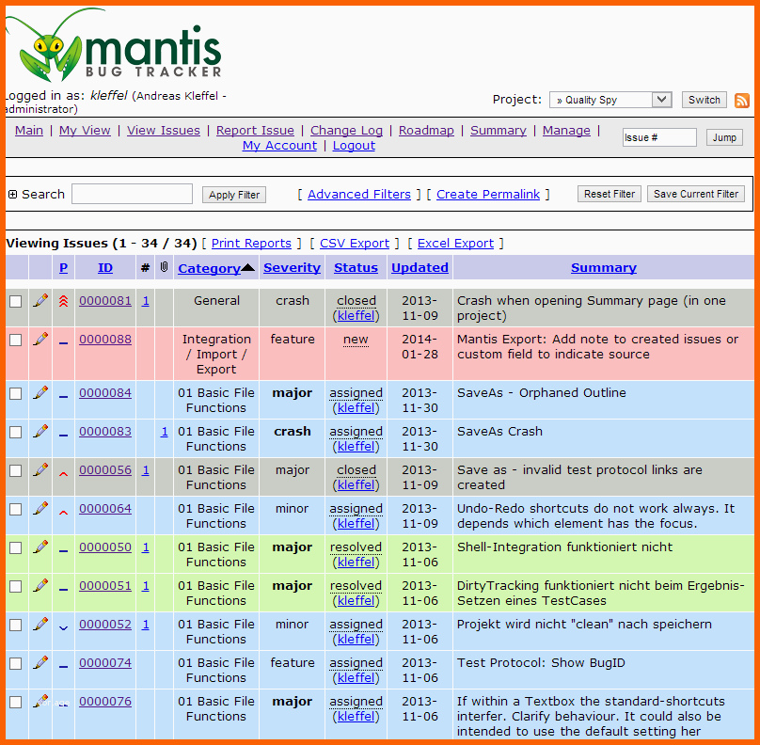Select the checkbox for issue 0000084

coord(16,393)
